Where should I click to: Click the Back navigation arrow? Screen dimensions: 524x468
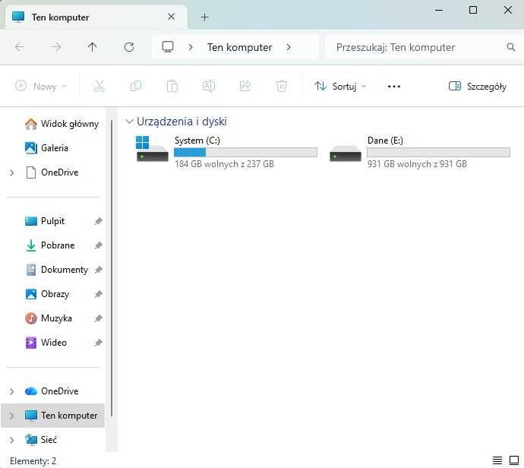click(20, 47)
